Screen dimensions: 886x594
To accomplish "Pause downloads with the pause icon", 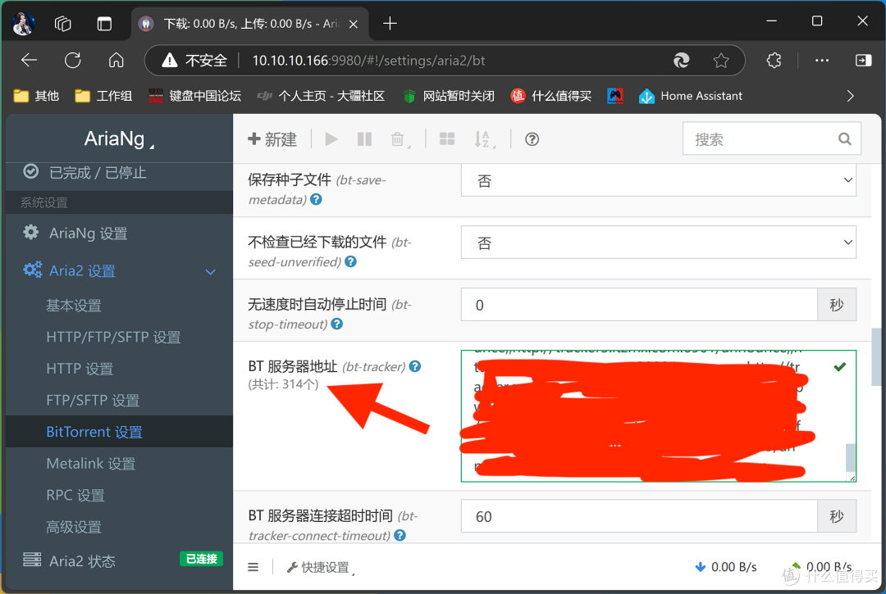I will pyautogui.click(x=363, y=138).
